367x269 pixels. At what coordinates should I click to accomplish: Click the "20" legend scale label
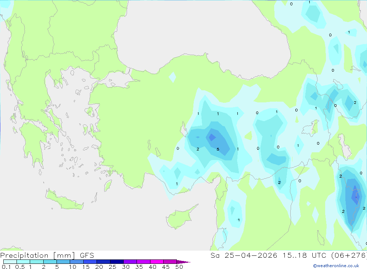coord(99,267)
